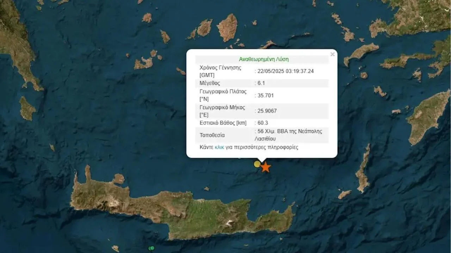
Task: Click the orange star epicenter marker
Action: click(266, 168)
